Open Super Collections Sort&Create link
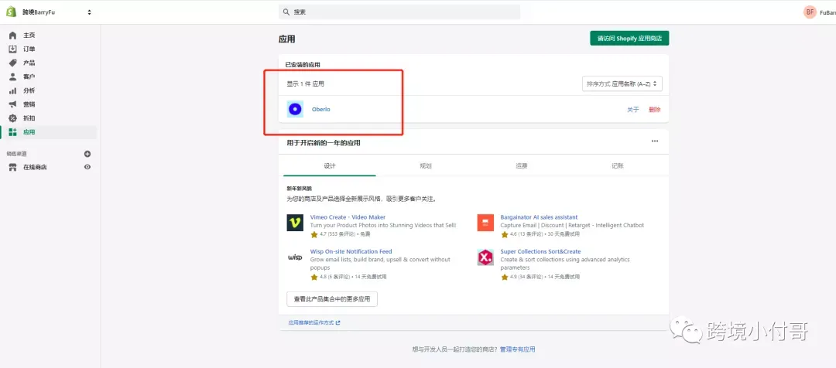Viewport: 836px width, 368px height. point(540,251)
